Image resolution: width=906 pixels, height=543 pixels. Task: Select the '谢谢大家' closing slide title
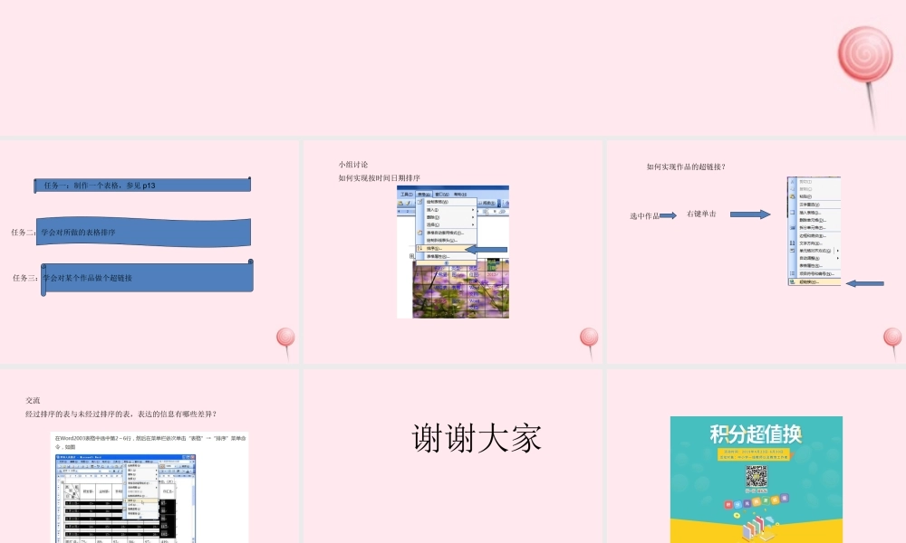477,438
